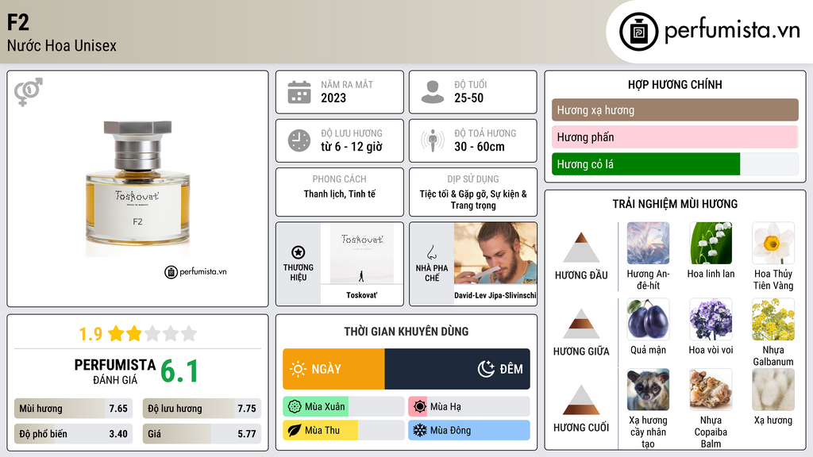Screen dimensions: 813x457
Task: Click the unisex gender symbol icon
Action: click(29, 92)
